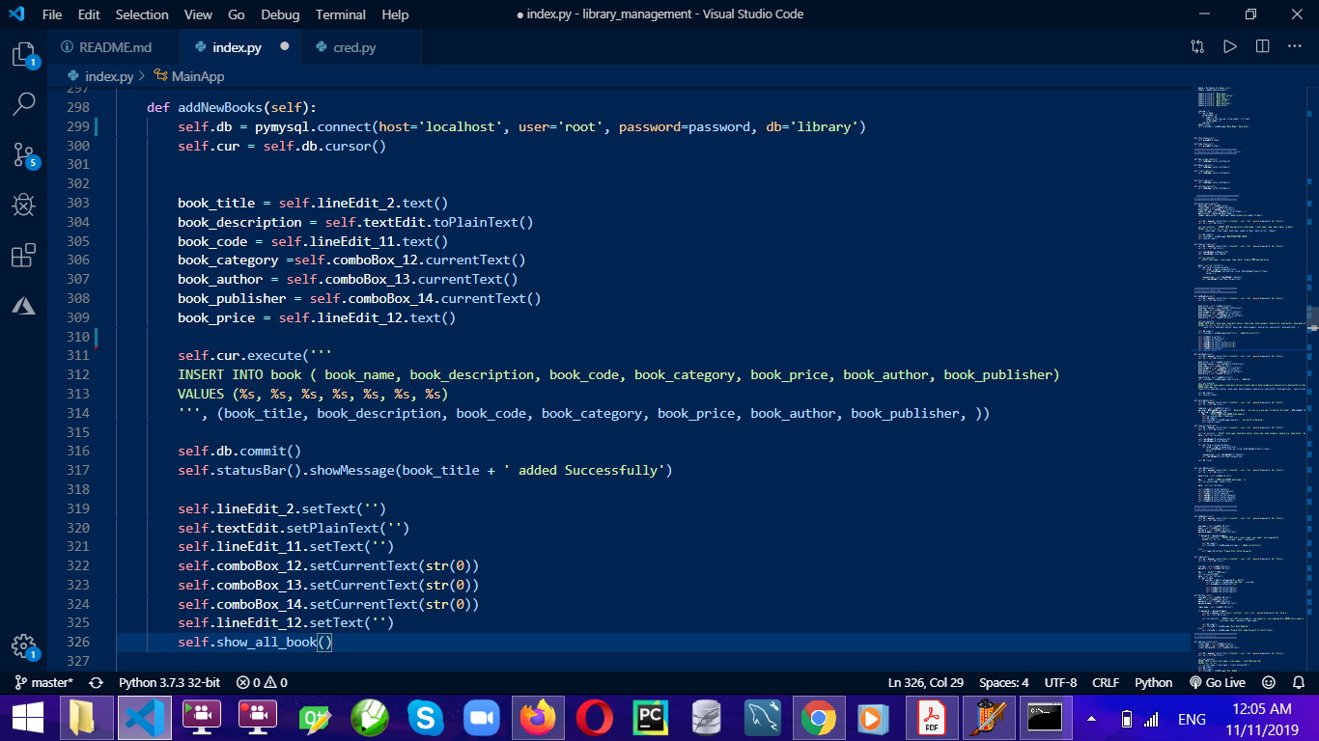
Task: Click the master* git branch indicator
Action: click(x=44, y=682)
